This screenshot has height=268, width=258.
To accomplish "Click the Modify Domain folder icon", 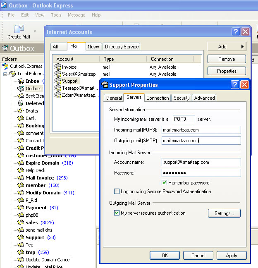I will 21,193.
